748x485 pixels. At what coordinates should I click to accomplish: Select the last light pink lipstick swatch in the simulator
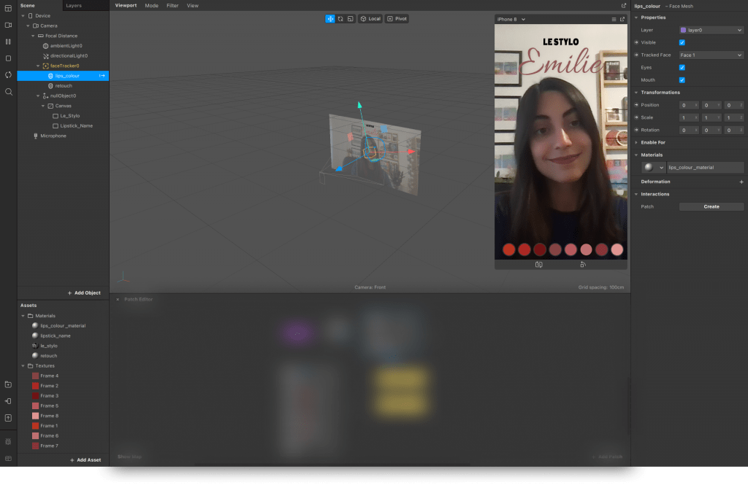pos(617,249)
